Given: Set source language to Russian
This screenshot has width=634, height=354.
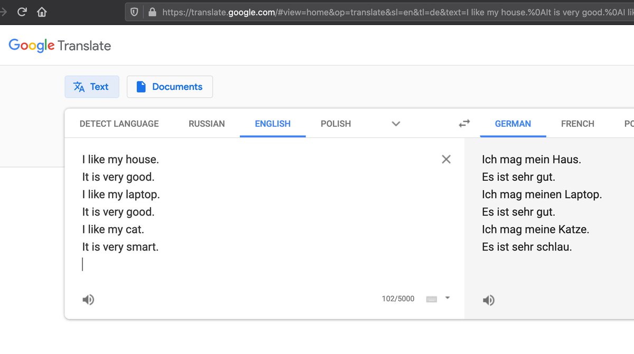Looking at the screenshot, I should point(207,124).
